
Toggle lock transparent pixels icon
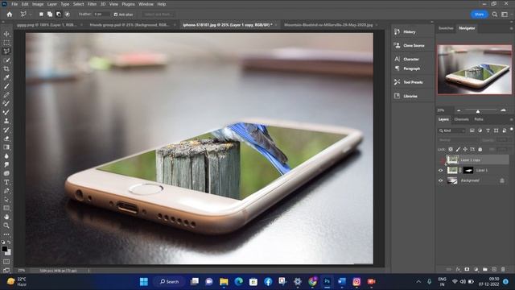coord(451,149)
